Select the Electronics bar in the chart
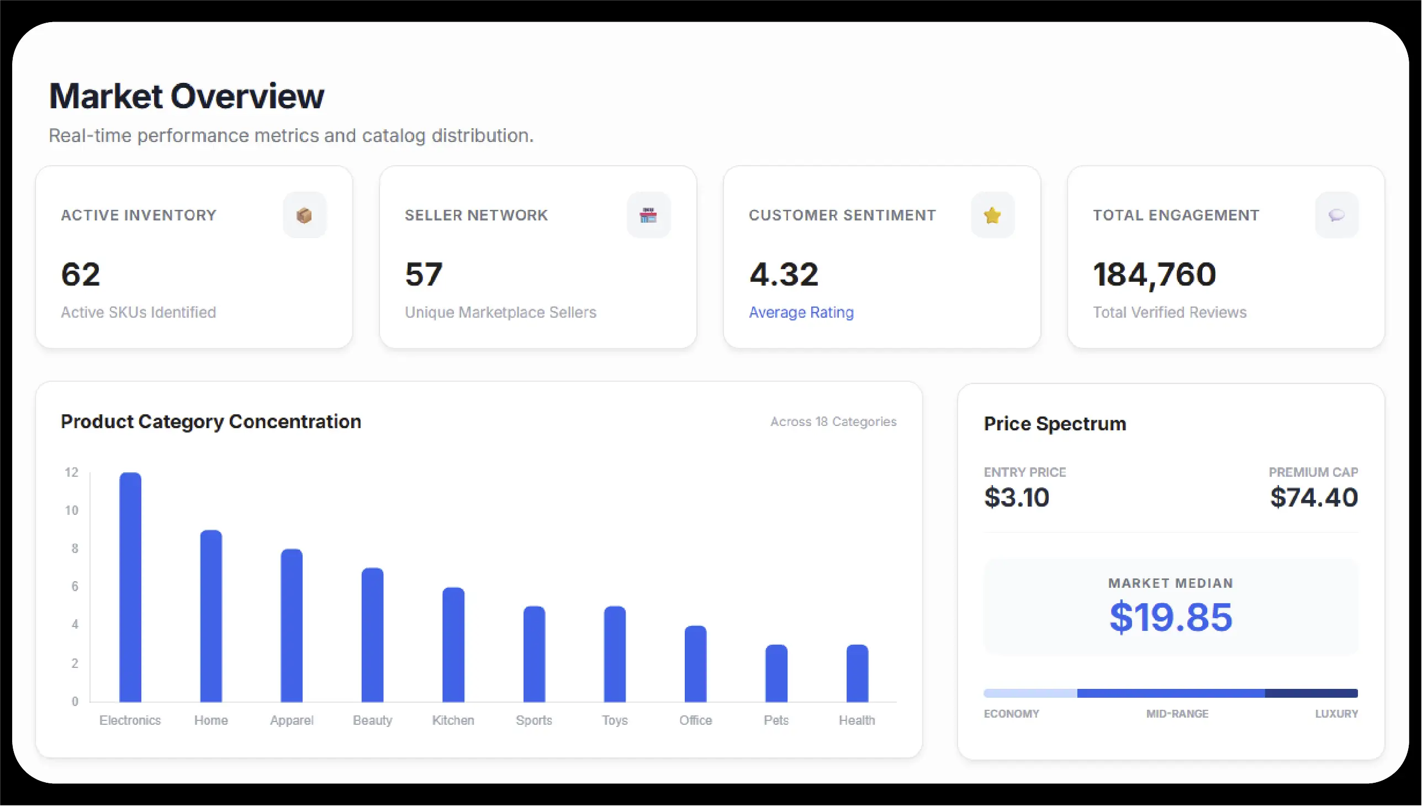The width and height of the screenshot is (1422, 806). coord(130,587)
